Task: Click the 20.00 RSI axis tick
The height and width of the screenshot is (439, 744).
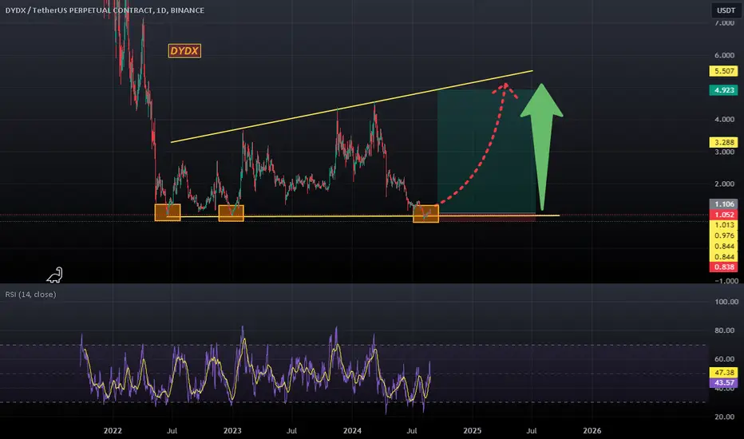Action: click(724, 417)
